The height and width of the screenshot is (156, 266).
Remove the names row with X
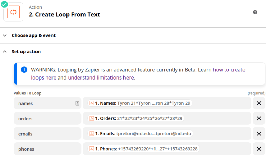tap(259, 103)
